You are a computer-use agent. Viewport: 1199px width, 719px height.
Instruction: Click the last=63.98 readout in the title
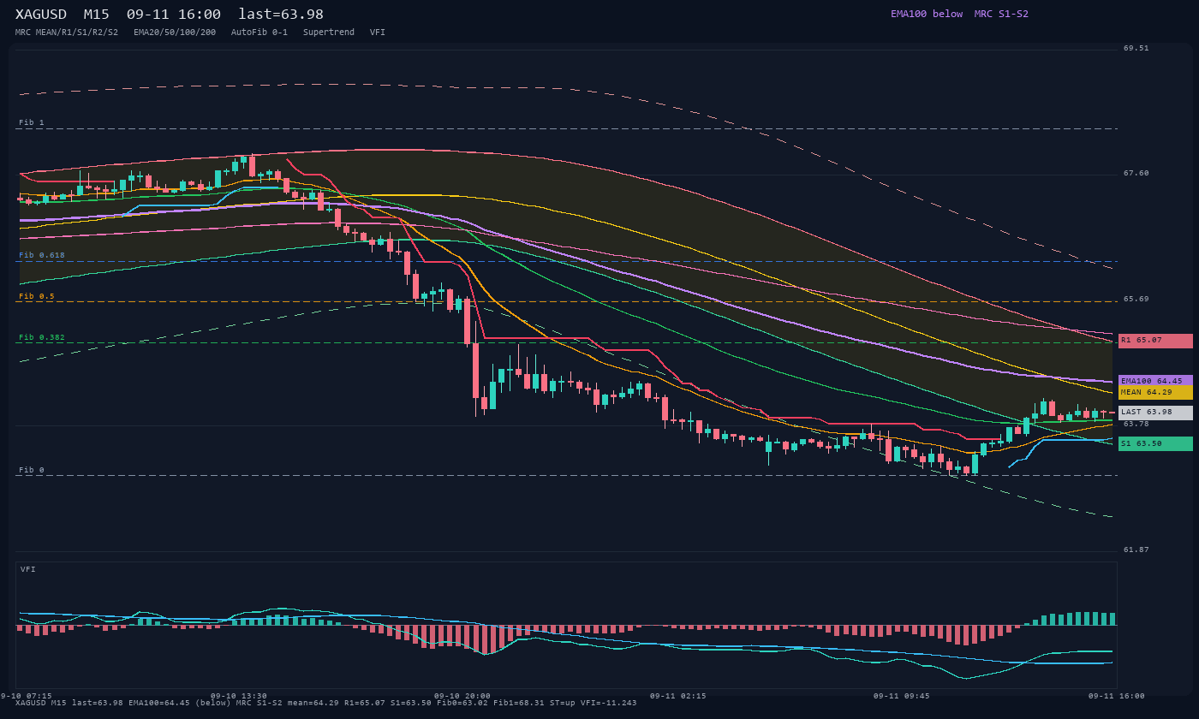[x=281, y=15]
